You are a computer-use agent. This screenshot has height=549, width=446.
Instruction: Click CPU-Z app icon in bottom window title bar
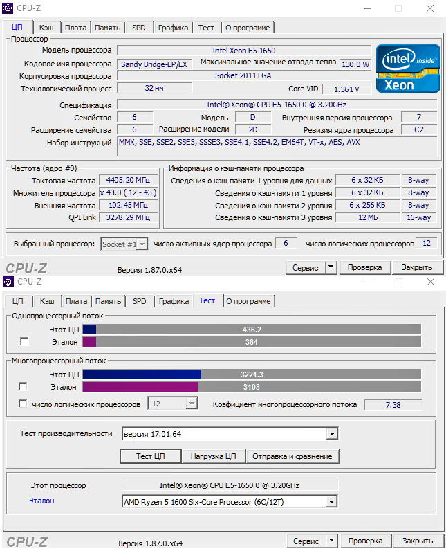[8, 282]
